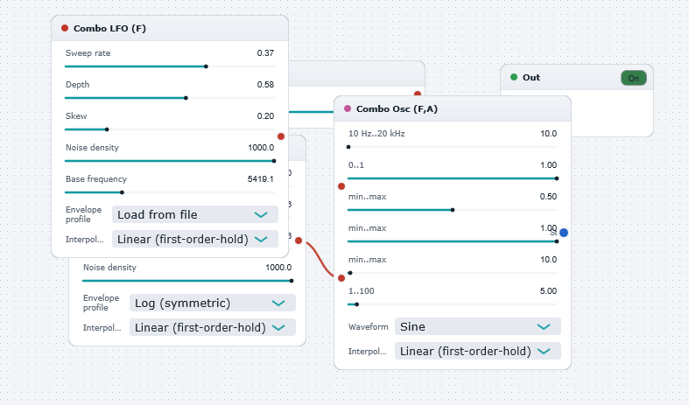Click the green dot in the Out node header

[x=514, y=77]
